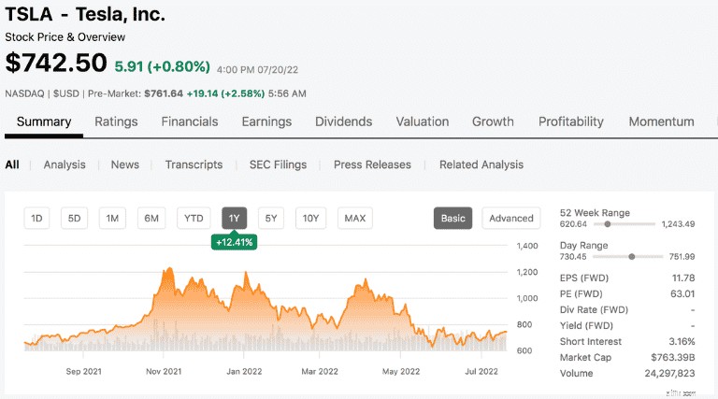Click the 5Y range button
Screen dimensions: 718x399
[271, 219]
